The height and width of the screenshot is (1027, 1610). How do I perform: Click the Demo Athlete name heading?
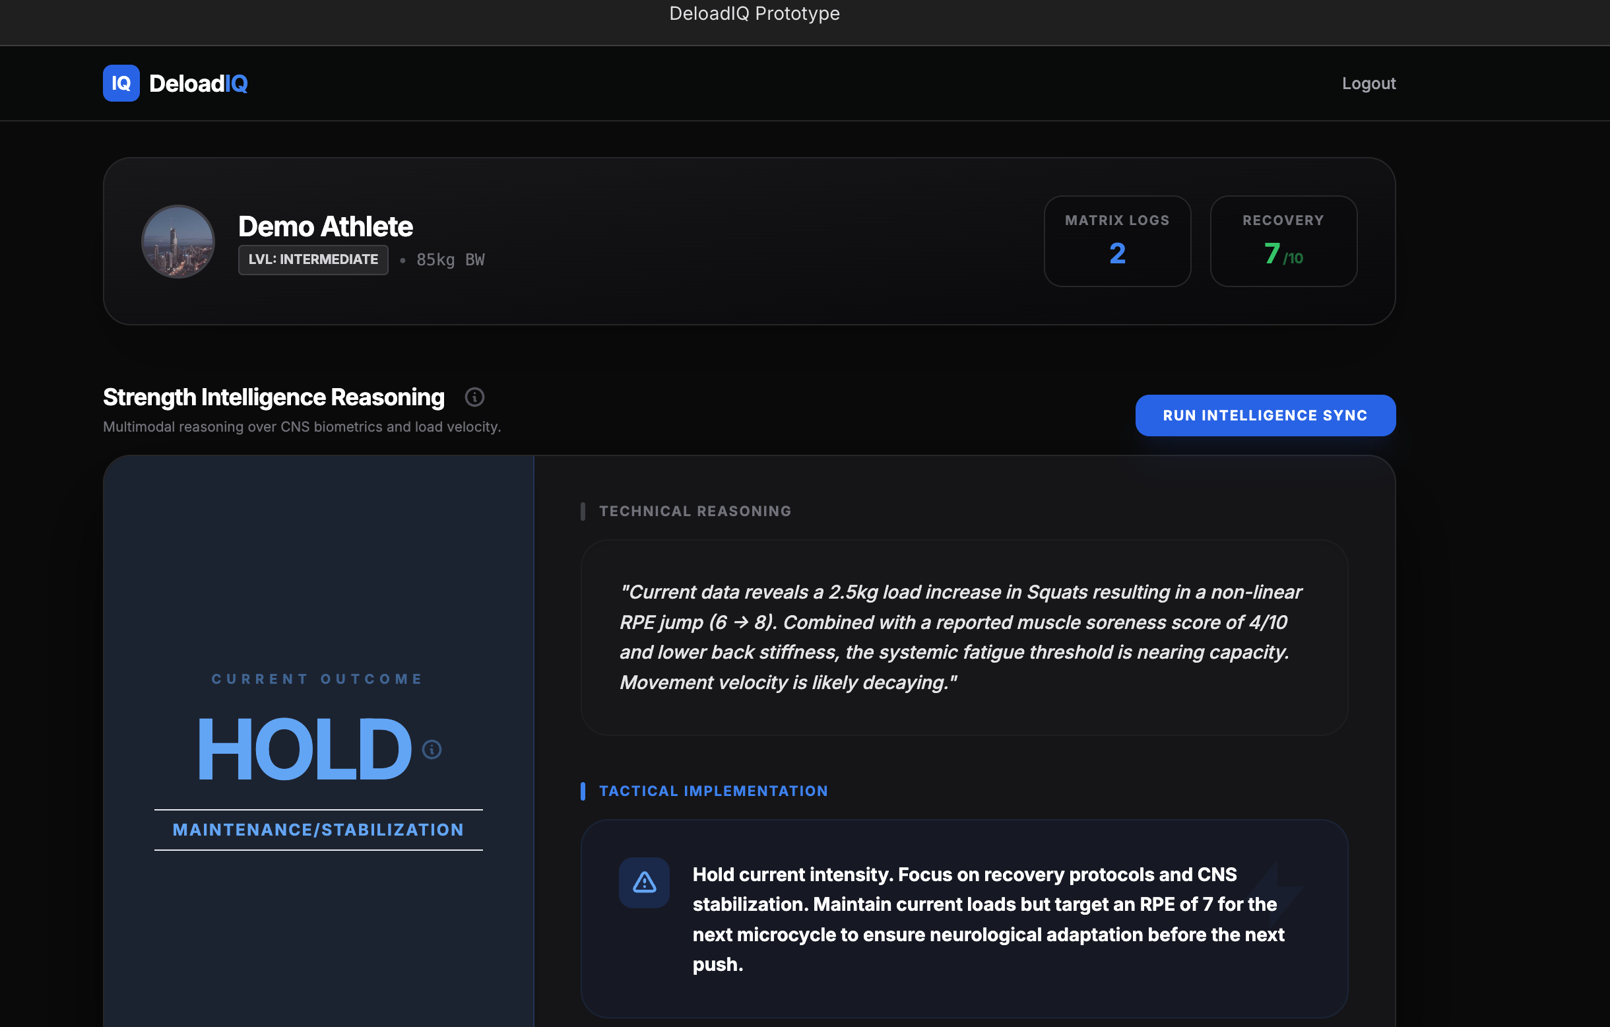coord(325,226)
